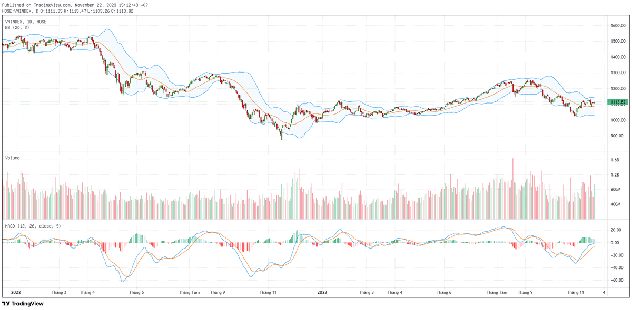Select the 2023 label on time axis
Viewport: 632px width, 310px height.
coord(323,292)
